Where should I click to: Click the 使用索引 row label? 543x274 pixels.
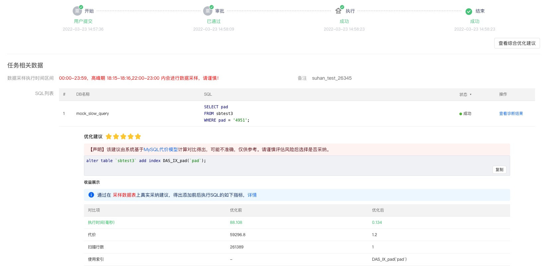point(96,259)
